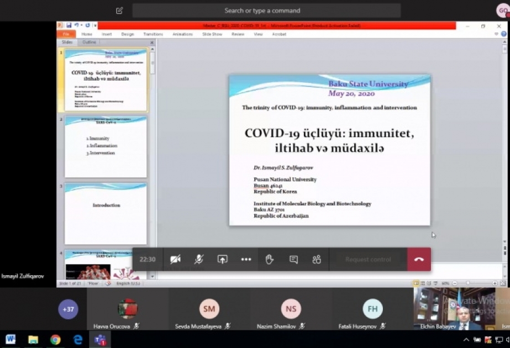Open Edge browser from the taskbar
This screenshot has height=348, width=510.
tap(78, 340)
